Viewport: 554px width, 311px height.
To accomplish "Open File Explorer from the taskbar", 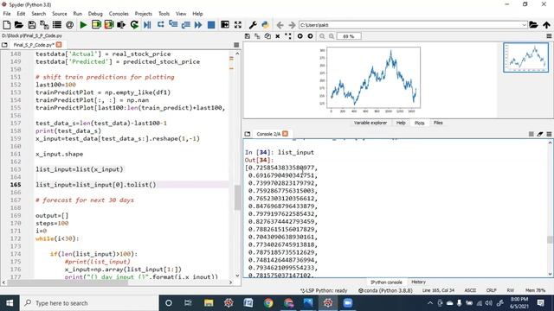I will point(209,303).
